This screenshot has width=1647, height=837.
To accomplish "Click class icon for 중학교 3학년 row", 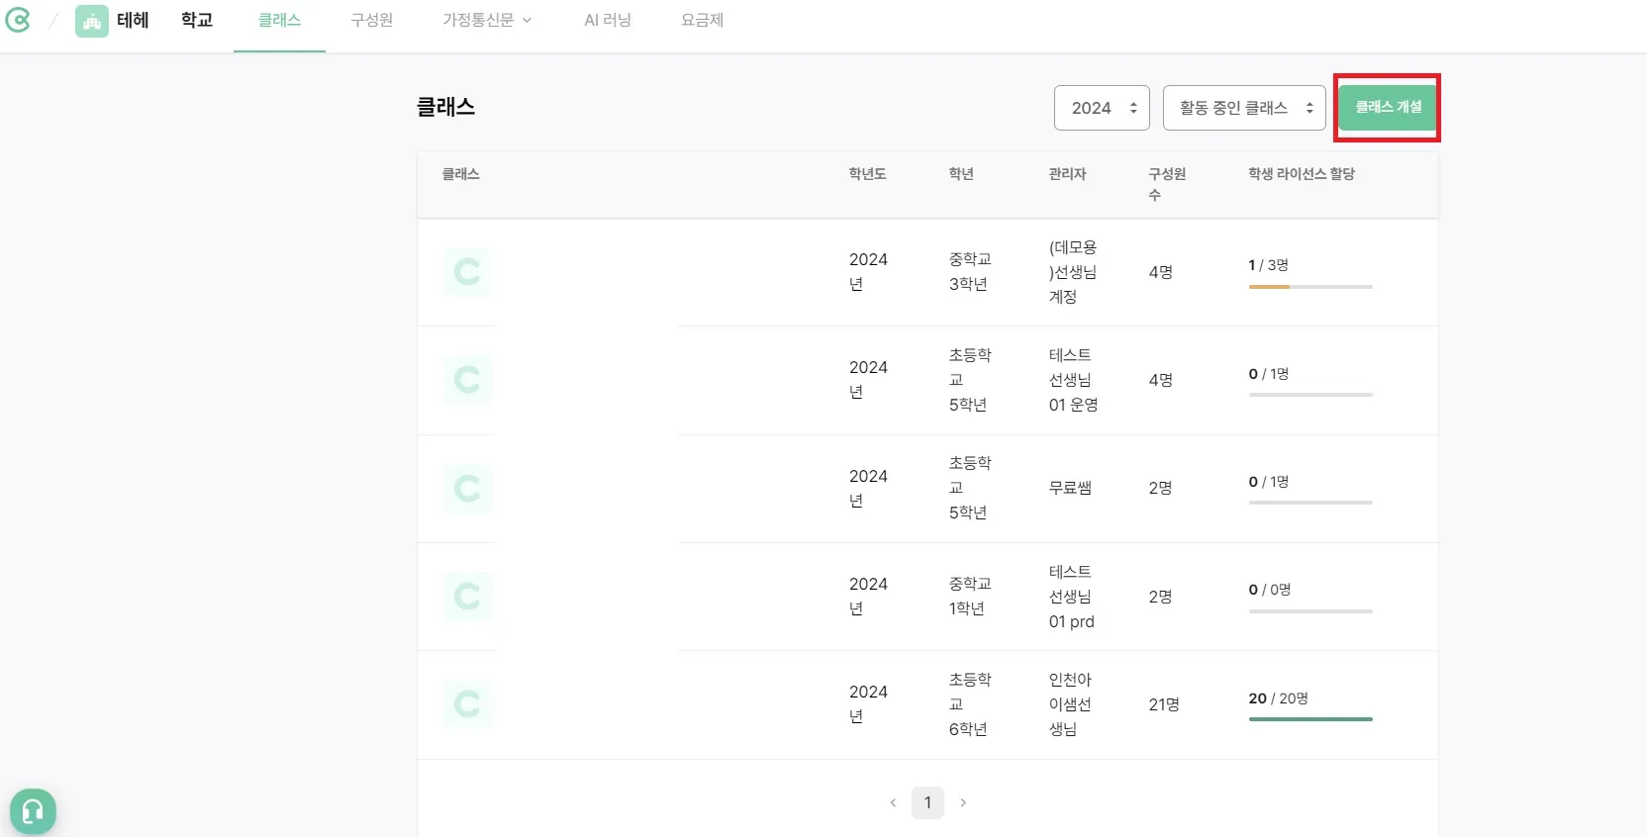I will (467, 272).
